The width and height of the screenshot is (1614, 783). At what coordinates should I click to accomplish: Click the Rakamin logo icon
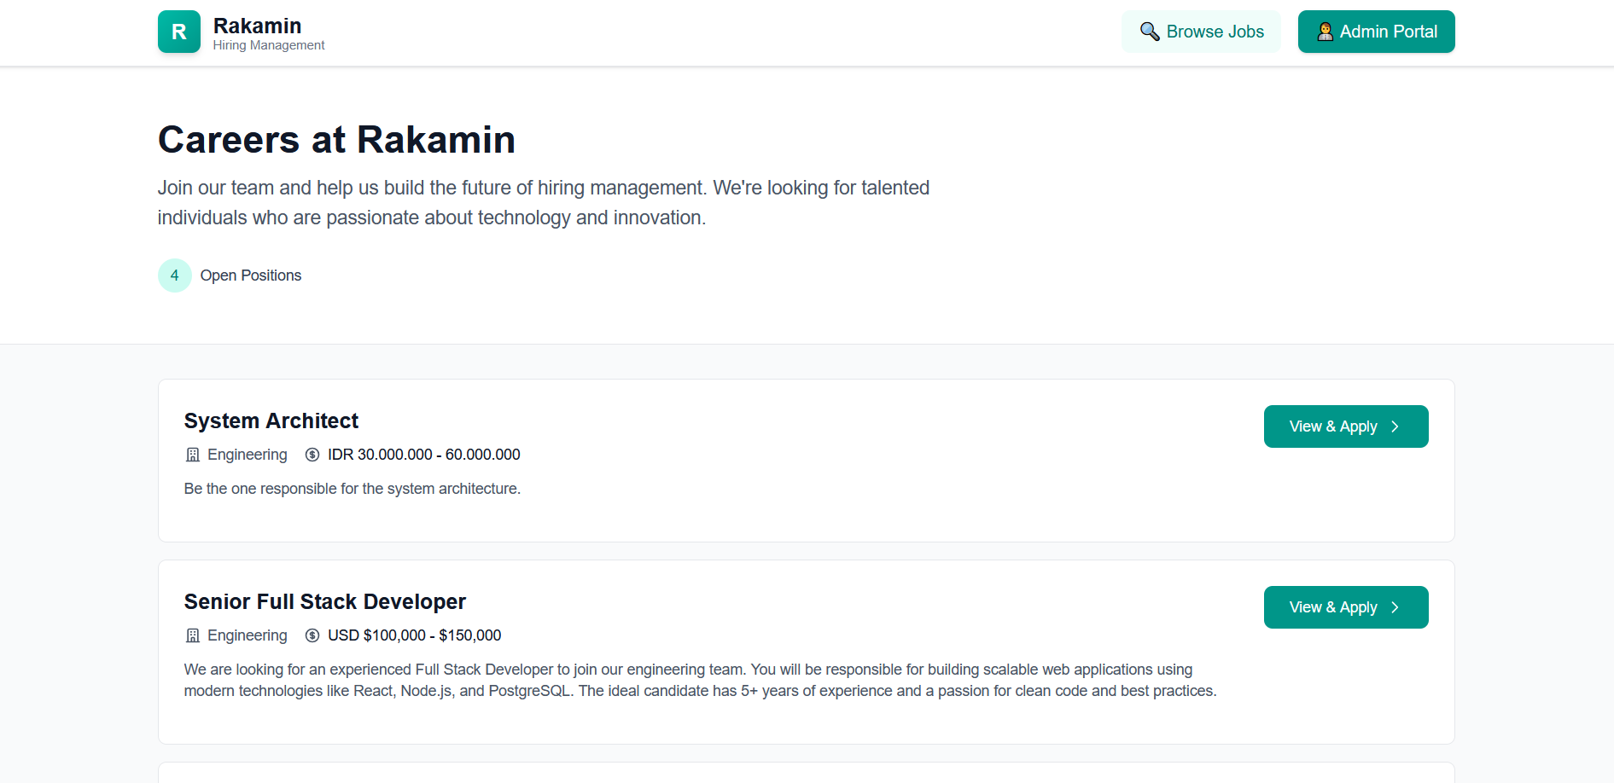point(178,32)
